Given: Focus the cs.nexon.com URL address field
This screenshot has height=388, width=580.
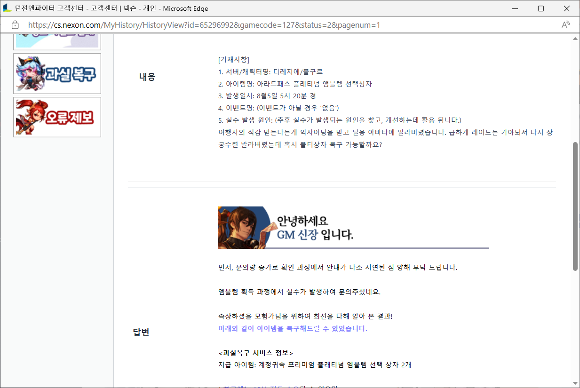Looking at the screenshot, I should coord(204,25).
